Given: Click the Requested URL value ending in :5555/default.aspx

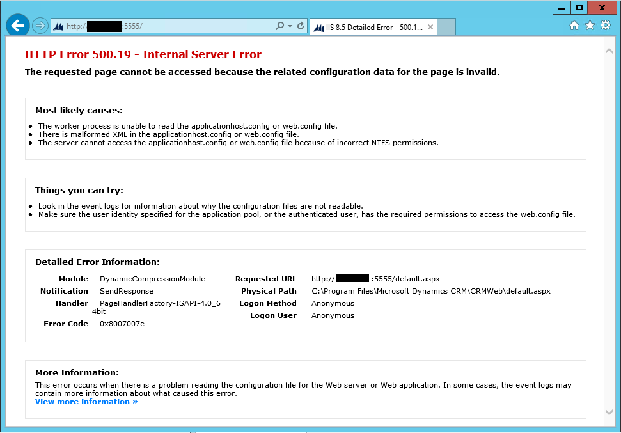Looking at the screenshot, I should click(375, 279).
